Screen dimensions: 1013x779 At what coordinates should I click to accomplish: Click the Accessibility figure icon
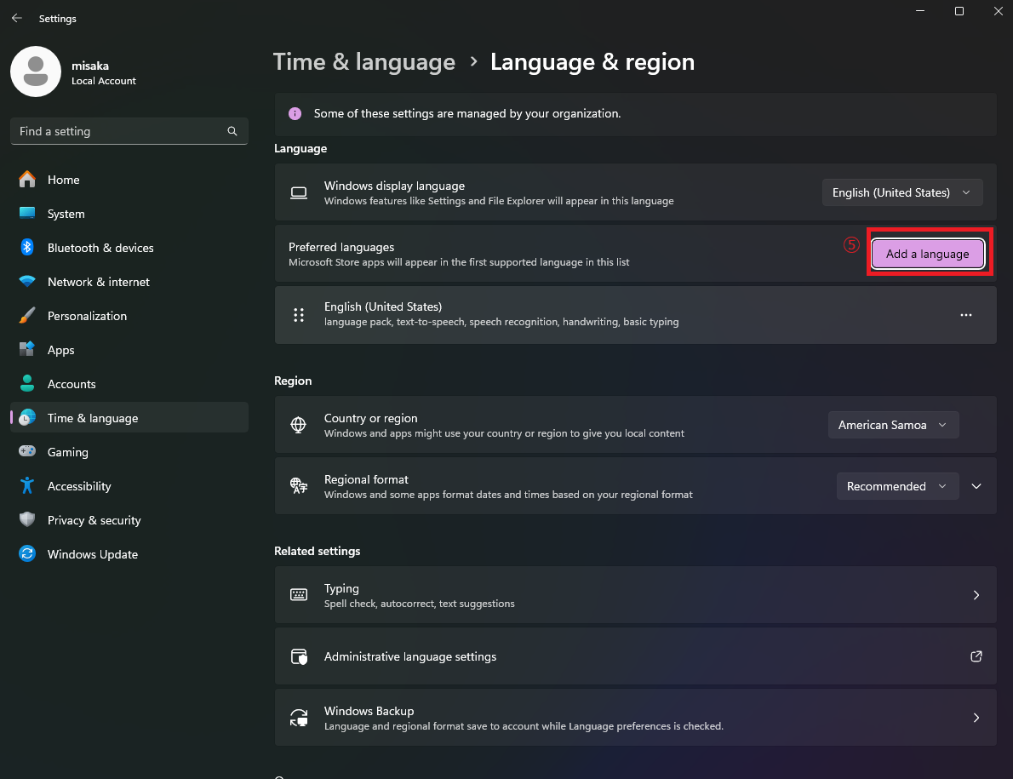tap(27, 486)
